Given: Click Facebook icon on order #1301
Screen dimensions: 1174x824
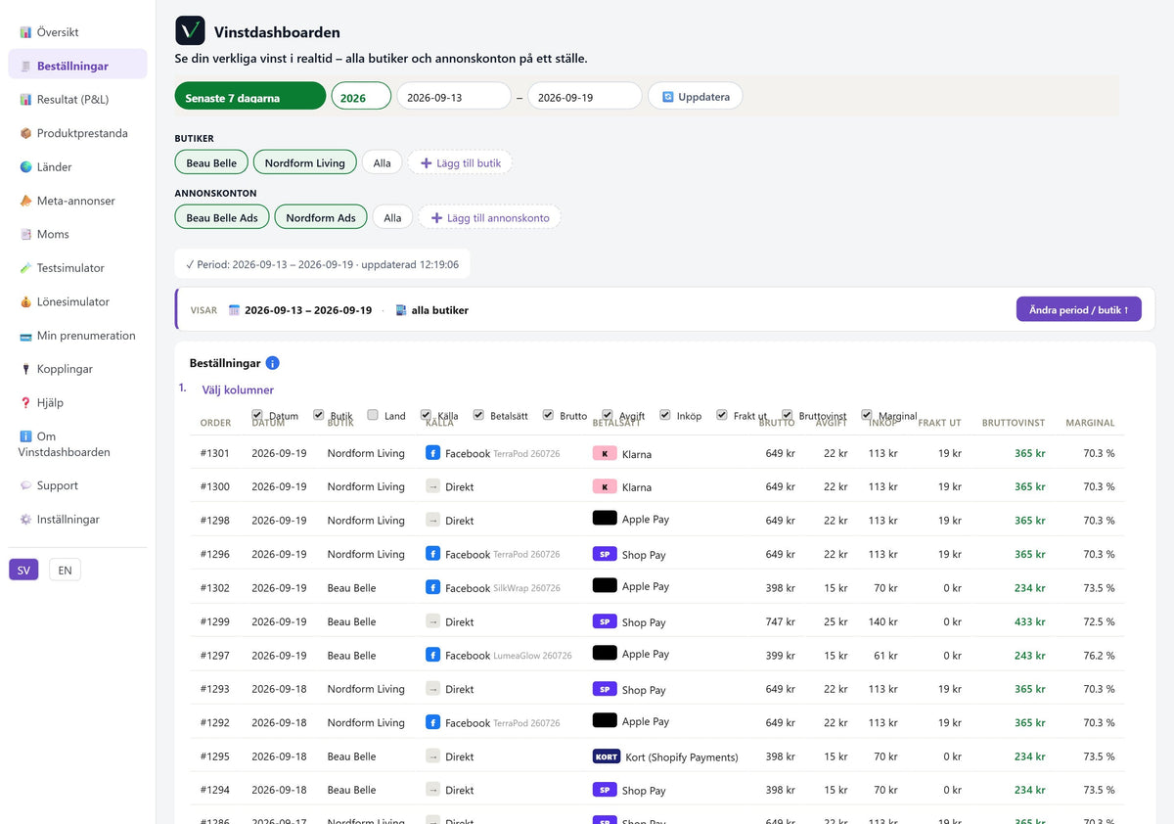Looking at the screenshot, I should tap(432, 453).
